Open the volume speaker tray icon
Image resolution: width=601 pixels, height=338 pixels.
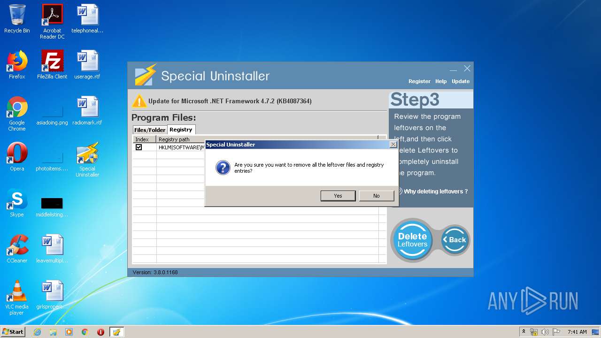point(545,332)
